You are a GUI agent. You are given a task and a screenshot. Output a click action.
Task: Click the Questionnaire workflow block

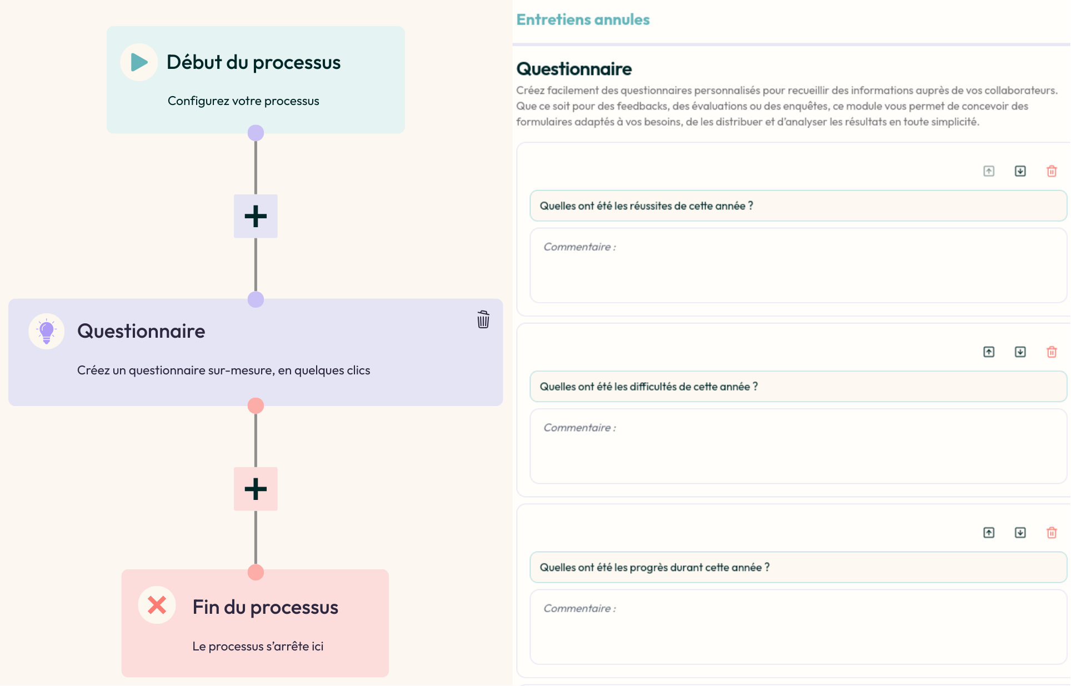coord(255,353)
